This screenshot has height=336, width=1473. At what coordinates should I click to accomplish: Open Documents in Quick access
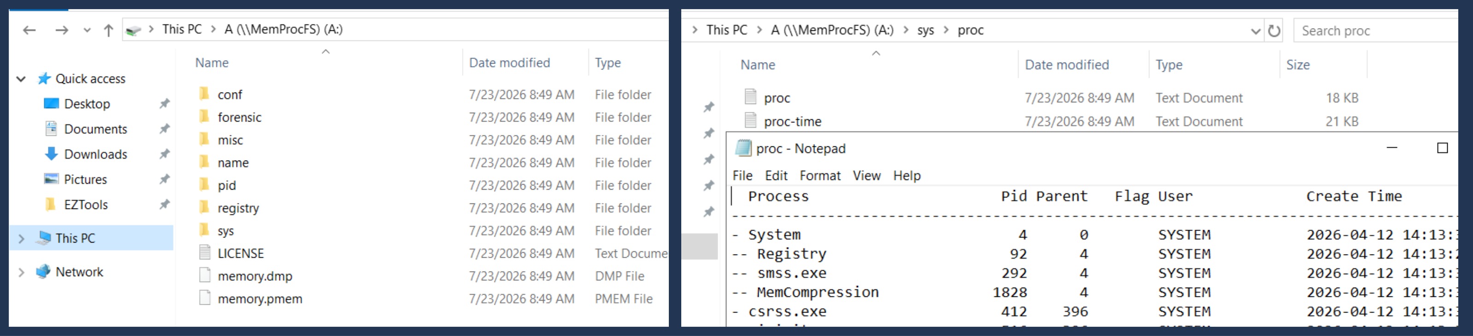click(95, 129)
